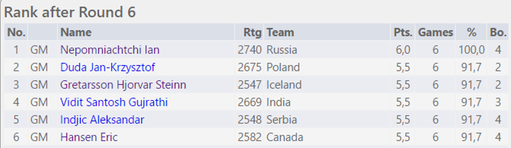Click the % column header

(471, 32)
